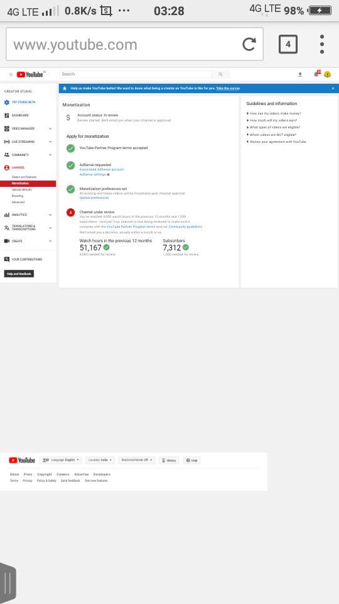Dismiss the blue survey banner
Image resolution: width=339 pixels, height=604 pixels.
tap(333, 88)
